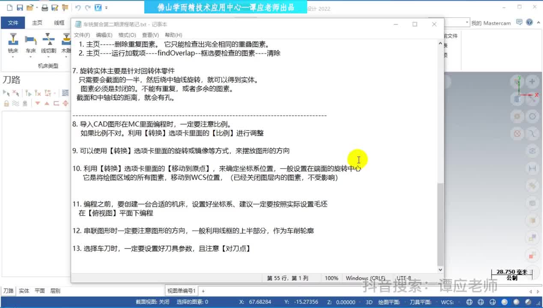The height and width of the screenshot is (308, 543).
Task: Toggle the 3D mode button in the status bar
Action: pos(369,302)
